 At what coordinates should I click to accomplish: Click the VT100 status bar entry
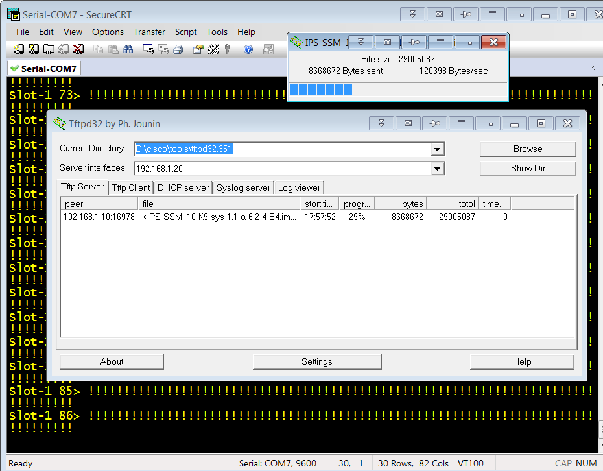[x=470, y=463]
